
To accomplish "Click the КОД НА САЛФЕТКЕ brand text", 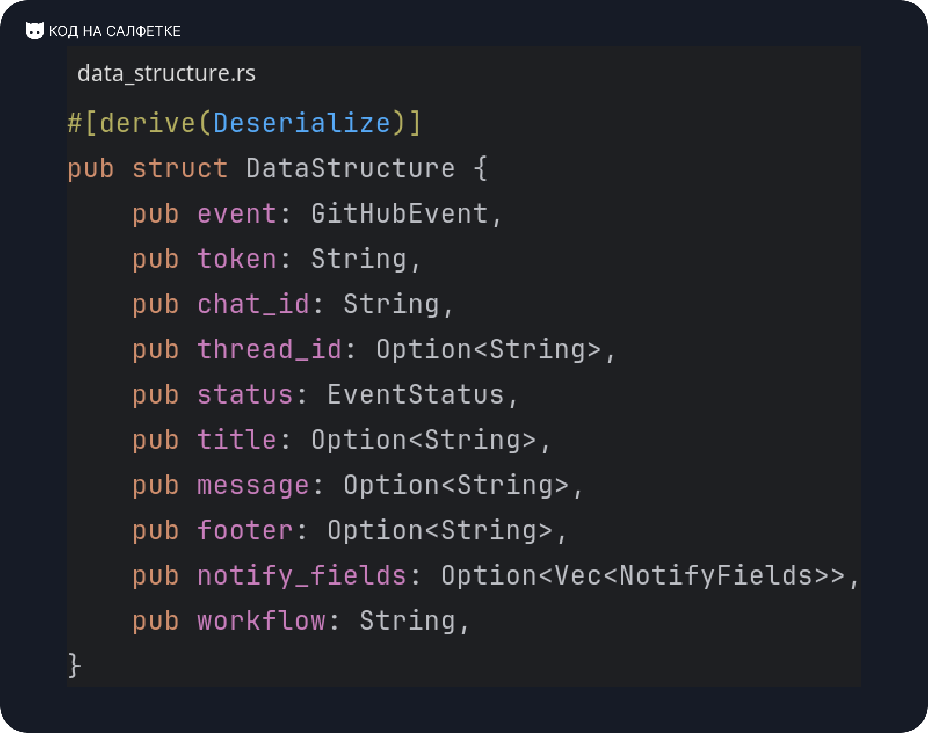I will 115,31.
